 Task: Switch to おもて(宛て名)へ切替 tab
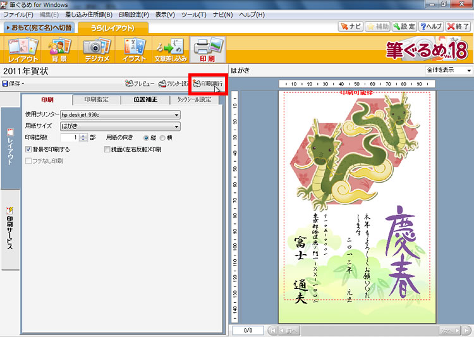pyautogui.click(x=39, y=28)
